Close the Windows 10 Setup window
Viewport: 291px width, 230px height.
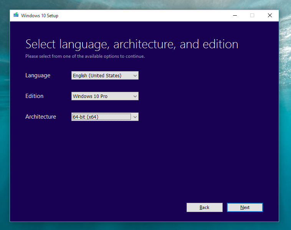click(270, 15)
